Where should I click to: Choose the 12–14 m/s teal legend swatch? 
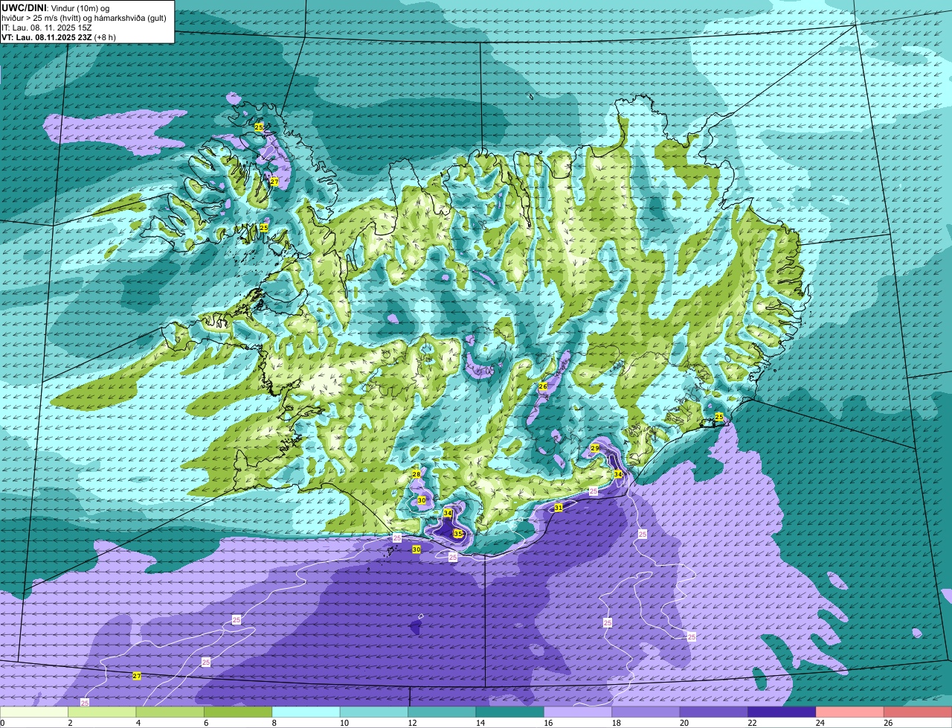coord(443,712)
